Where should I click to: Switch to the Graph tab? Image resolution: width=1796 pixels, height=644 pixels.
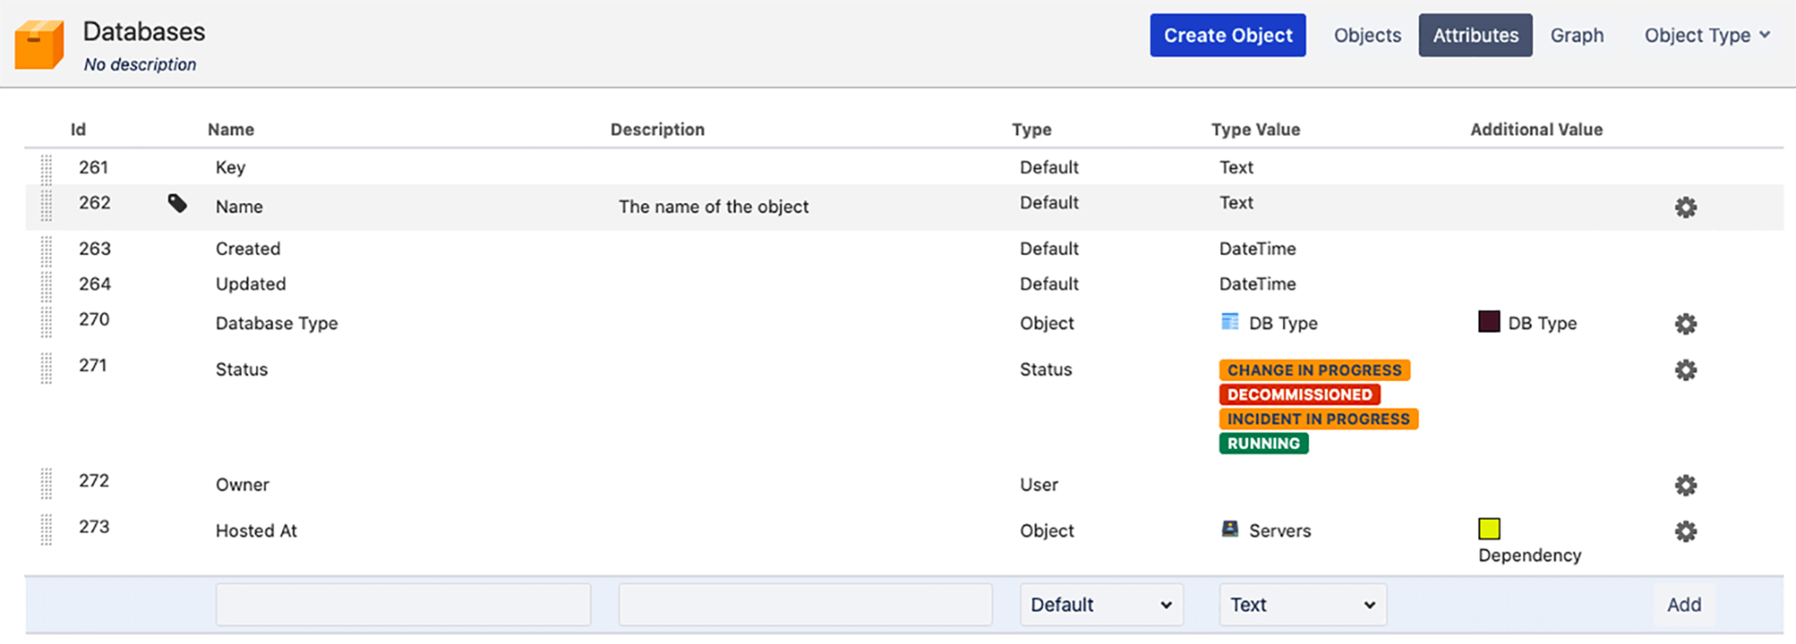(1576, 35)
